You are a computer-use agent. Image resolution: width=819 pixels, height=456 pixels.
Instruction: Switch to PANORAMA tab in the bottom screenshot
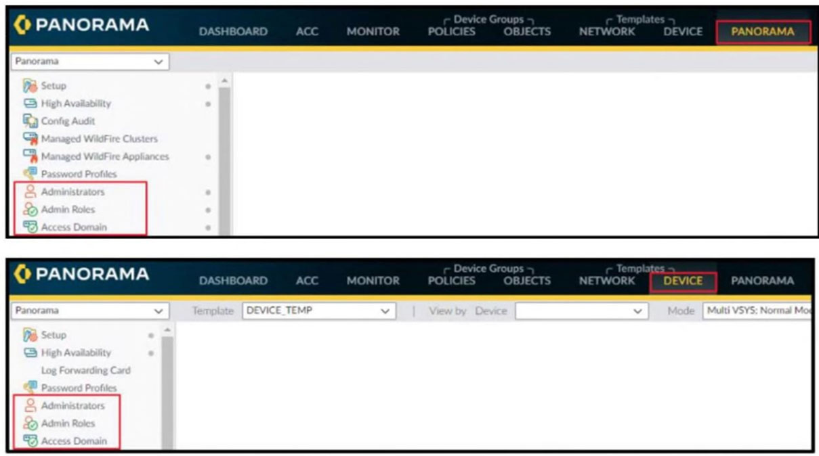pos(763,281)
